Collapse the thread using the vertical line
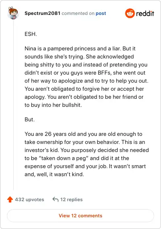Screen dimensions: 161x229 (x=13, y=105)
